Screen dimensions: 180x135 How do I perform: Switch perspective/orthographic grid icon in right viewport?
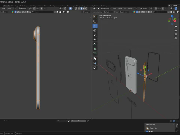[x=175, y=38]
